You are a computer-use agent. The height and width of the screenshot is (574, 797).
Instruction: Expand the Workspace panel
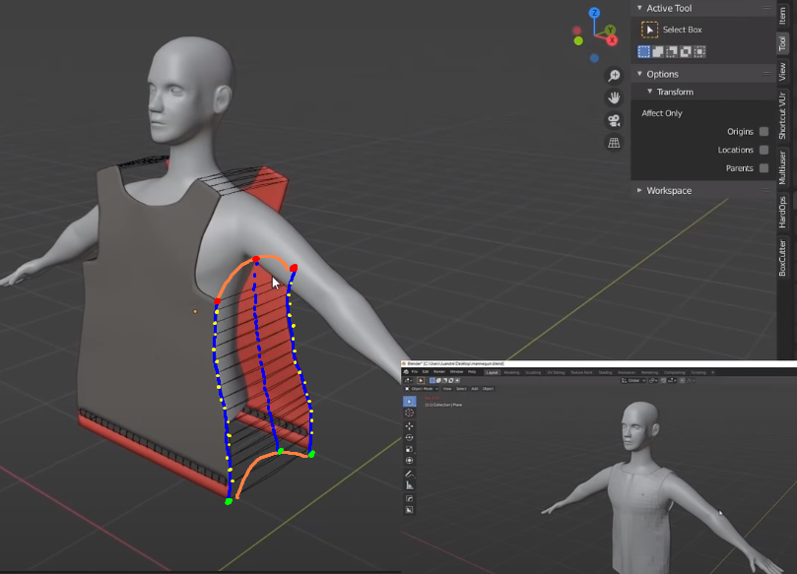(639, 190)
